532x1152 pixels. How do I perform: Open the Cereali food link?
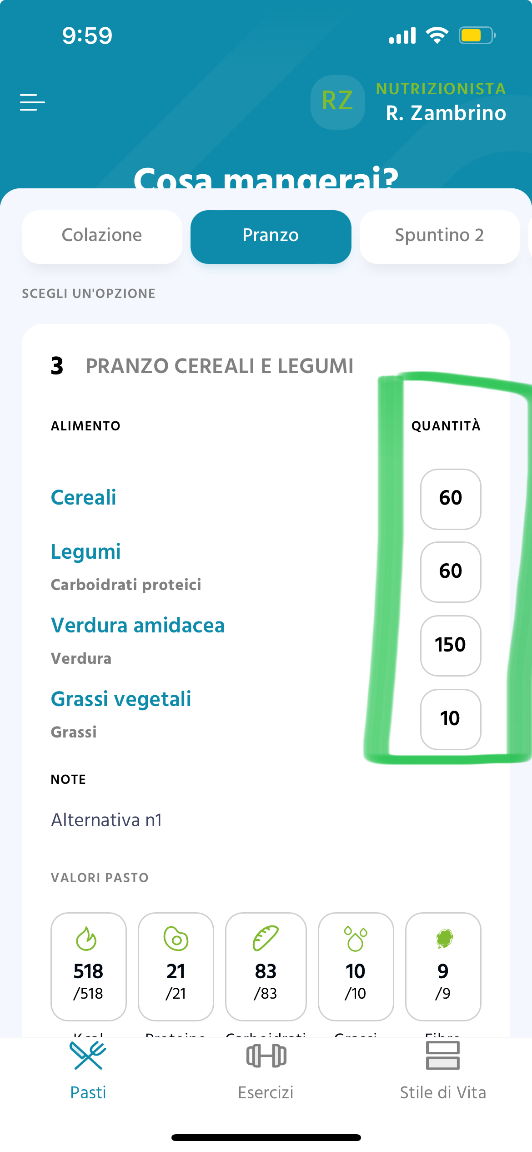(x=84, y=497)
